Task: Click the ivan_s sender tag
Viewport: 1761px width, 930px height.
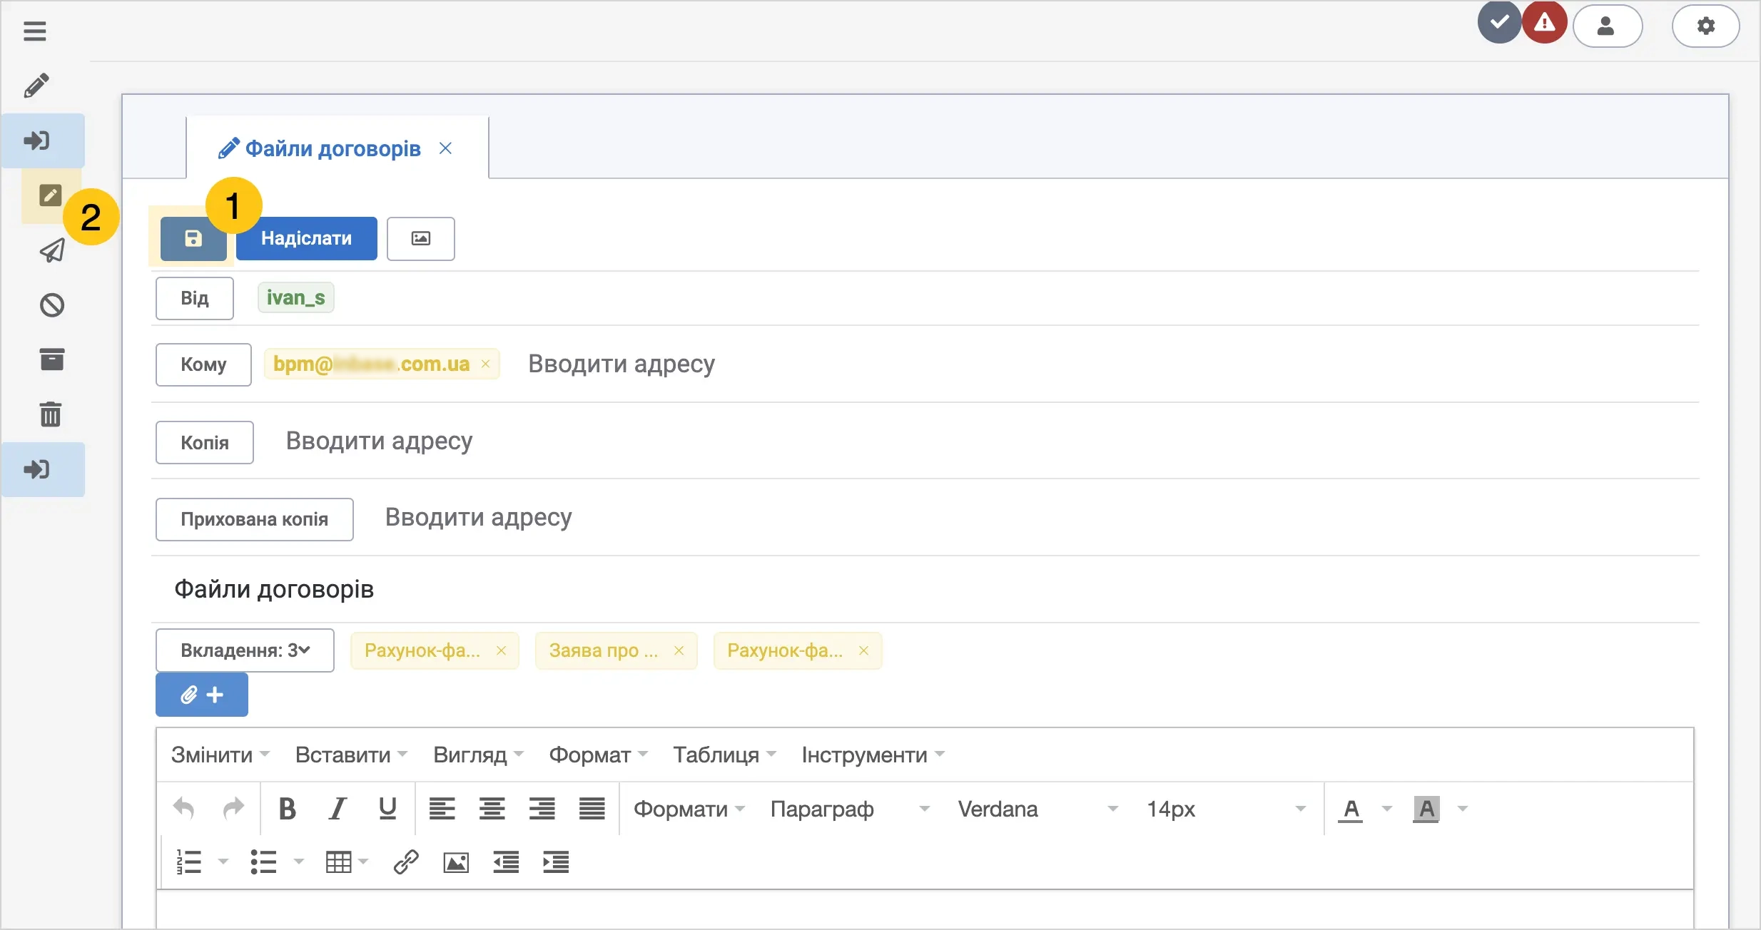Action: [296, 297]
